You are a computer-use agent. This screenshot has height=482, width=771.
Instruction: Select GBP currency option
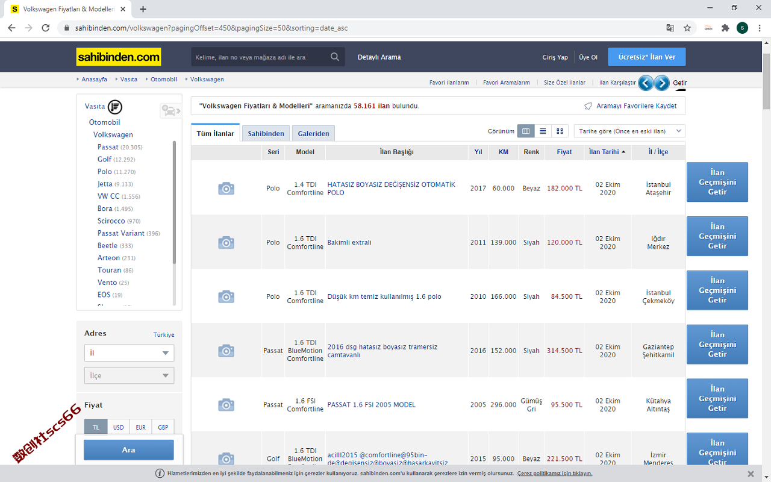163,427
